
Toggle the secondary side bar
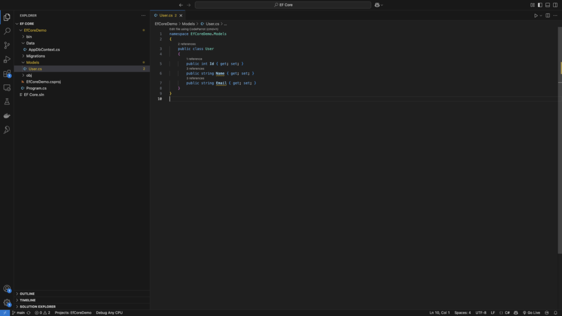[x=555, y=5]
